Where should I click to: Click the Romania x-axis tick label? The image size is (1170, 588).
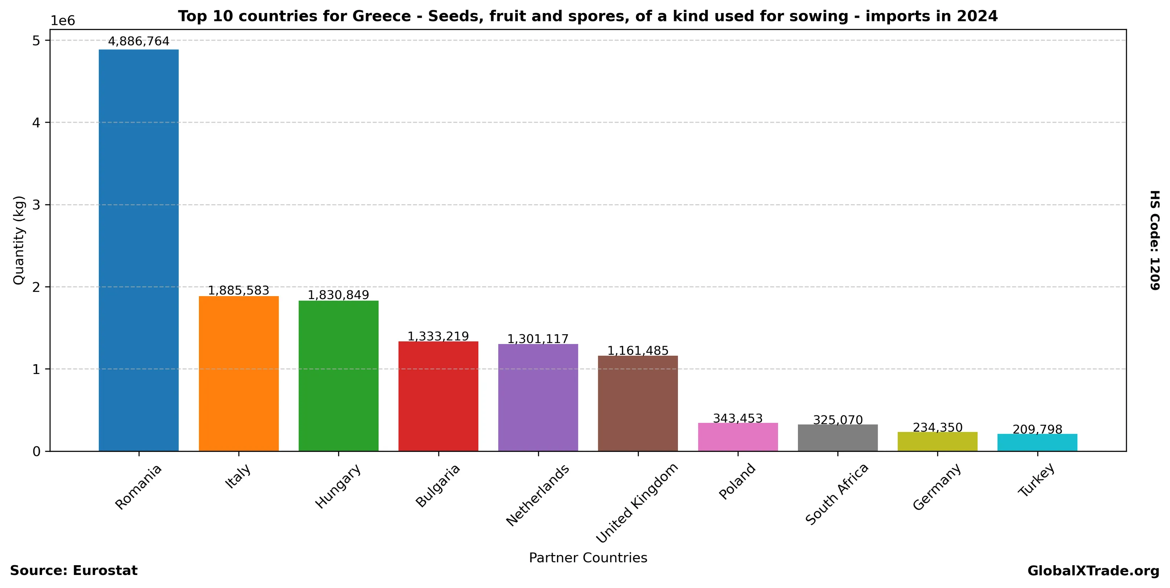[138, 487]
